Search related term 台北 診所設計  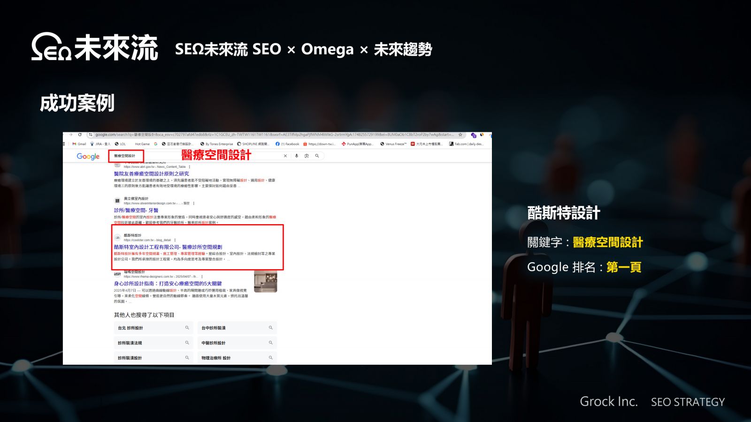coord(153,328)
